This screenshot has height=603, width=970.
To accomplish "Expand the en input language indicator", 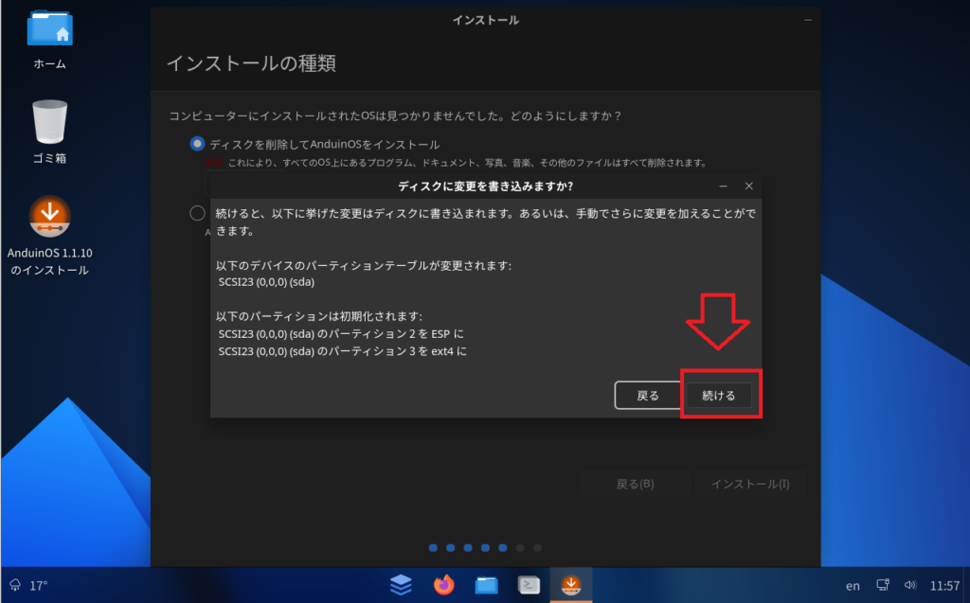I will (x=852, y=585).
